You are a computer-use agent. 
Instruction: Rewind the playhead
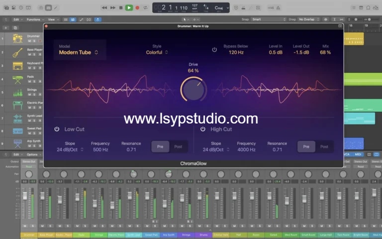[104, 8]
